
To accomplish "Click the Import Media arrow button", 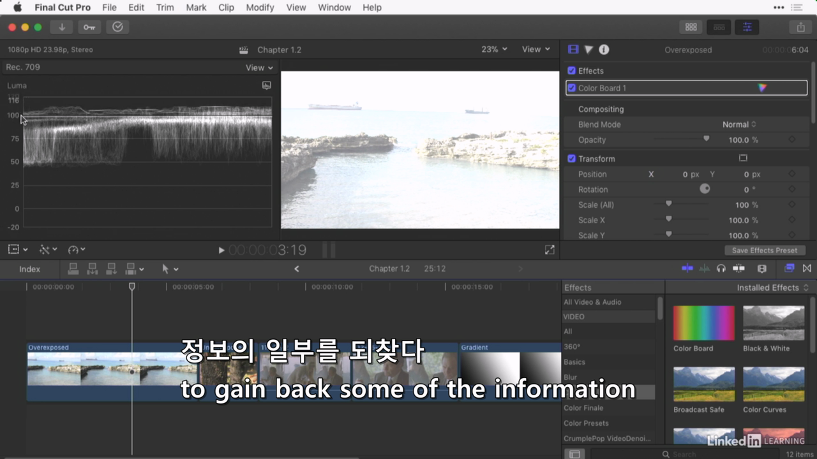I will 62,27.
